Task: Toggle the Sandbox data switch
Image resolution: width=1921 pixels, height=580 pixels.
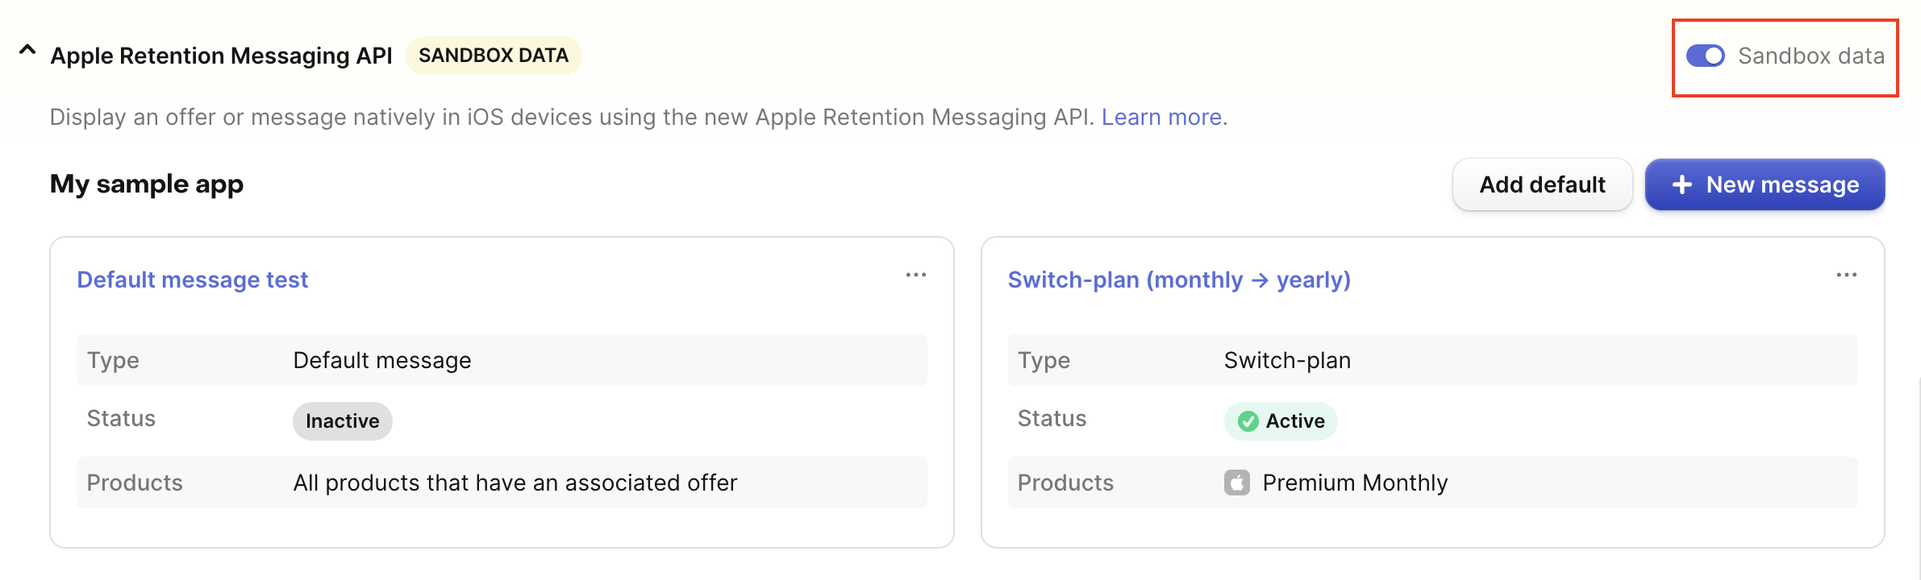Action: pyautogui.click(x=1705, y=56)
